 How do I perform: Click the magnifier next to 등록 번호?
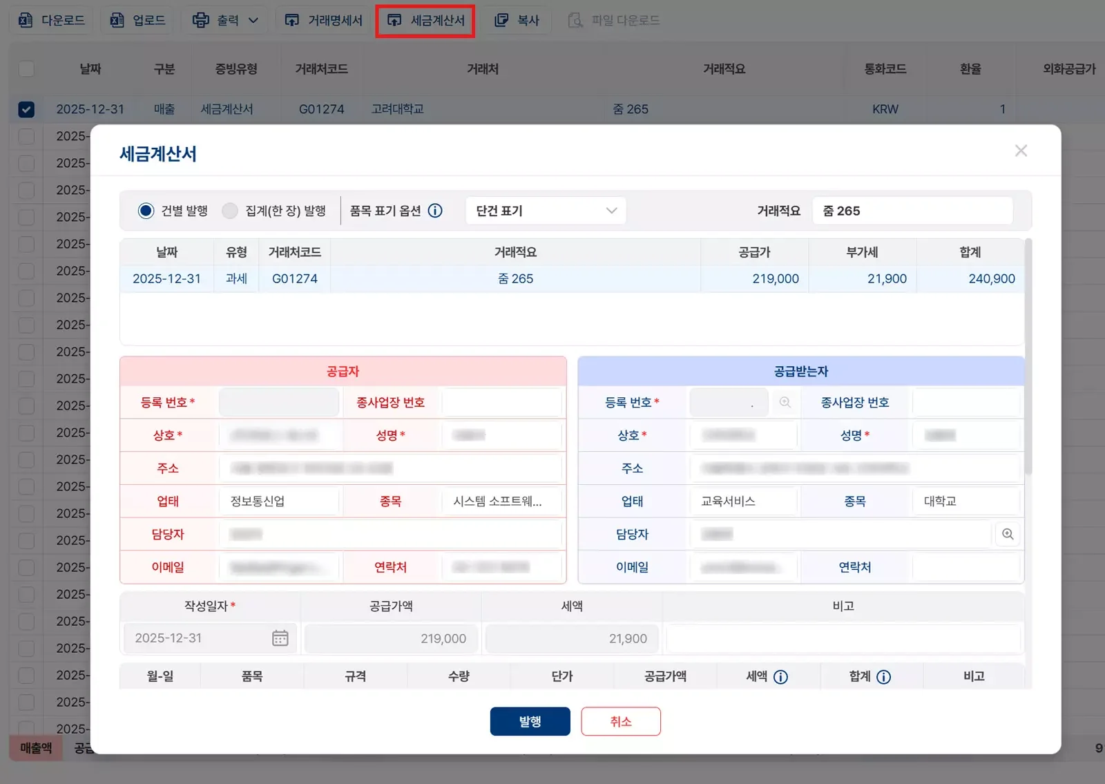[785, 401]
